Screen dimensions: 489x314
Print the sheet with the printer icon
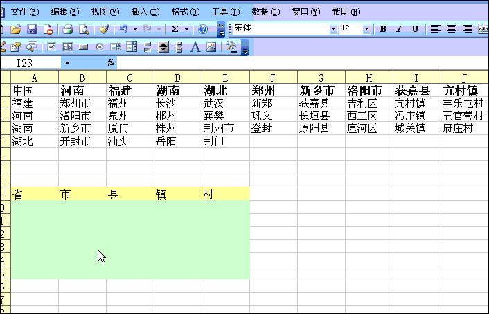point(67,29)
